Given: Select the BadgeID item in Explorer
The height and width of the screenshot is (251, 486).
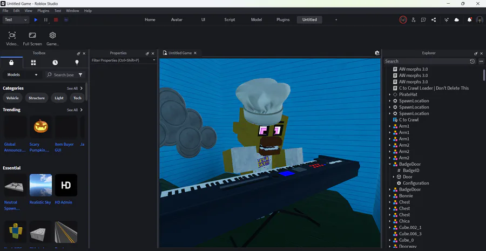Looking at the screenshot, I should [x=411, y=171].
